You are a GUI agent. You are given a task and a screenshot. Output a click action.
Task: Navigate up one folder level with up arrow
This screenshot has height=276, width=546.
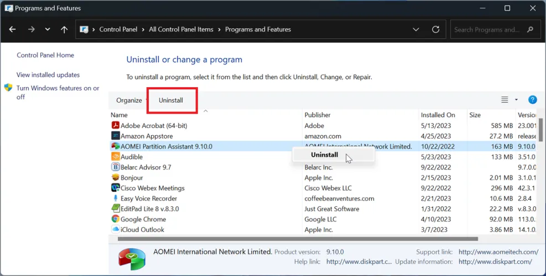click(x=64, y=30)
